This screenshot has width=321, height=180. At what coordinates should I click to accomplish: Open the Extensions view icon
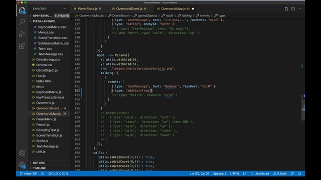tap(22, 45)
